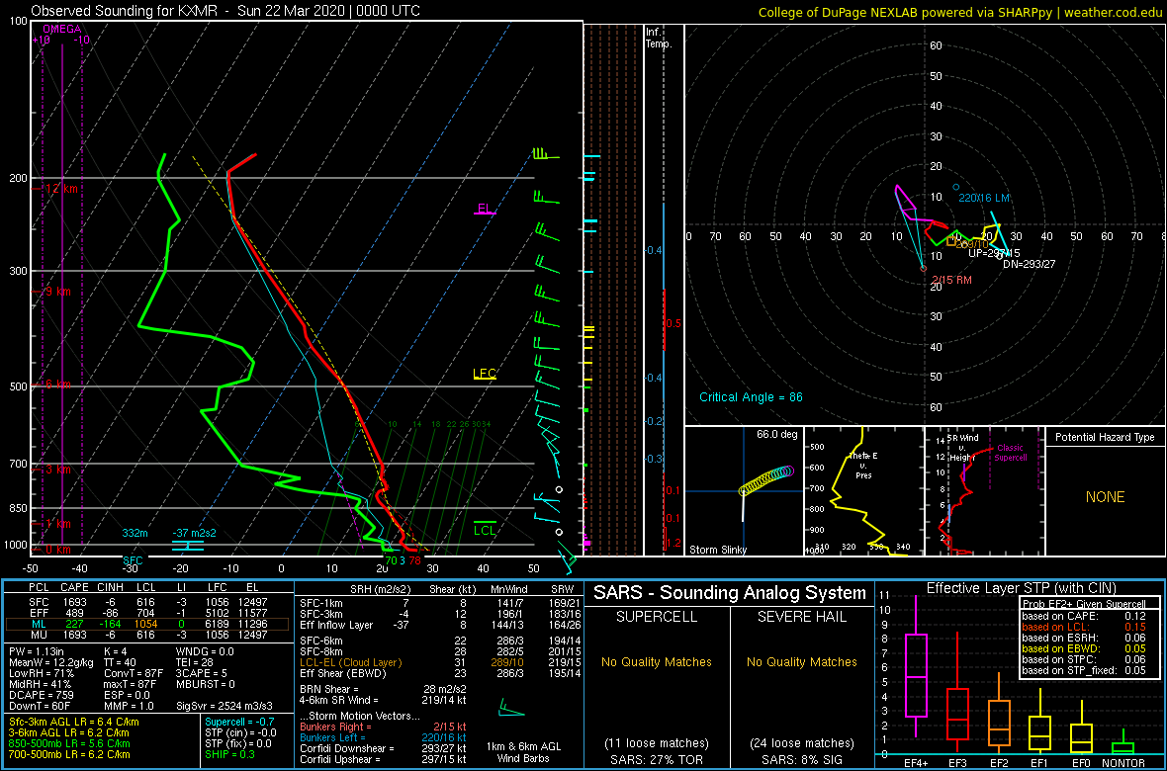The width and height of the screenshot is (1167, 771).
Task: Click the orange 'LCL-EL (Cloud Layer)' row
Action: [x=437, y=662]
